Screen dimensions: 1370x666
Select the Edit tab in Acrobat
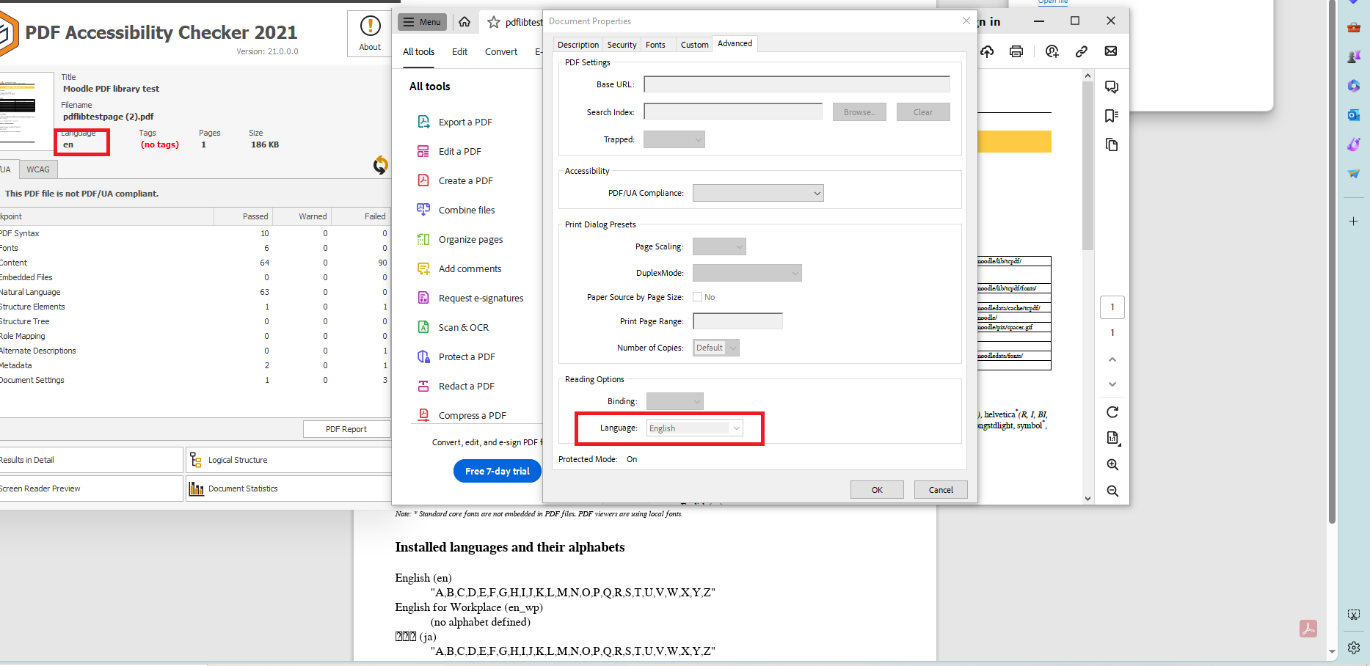tap(460, 51)
